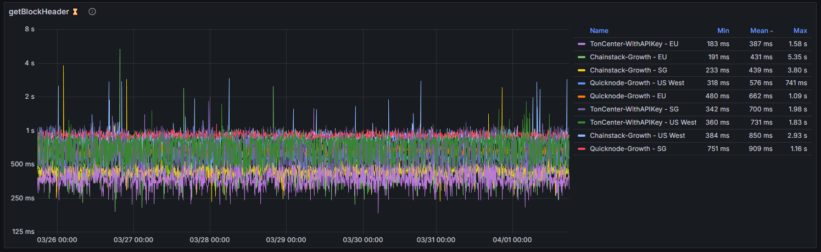Click the 03/27 00:00 x-axis label
The image size is (821, 252).
point(133,240)
